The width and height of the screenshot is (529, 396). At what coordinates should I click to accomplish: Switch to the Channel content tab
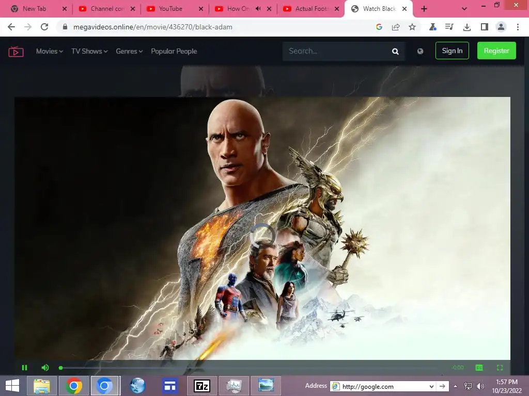pos(107,9)
